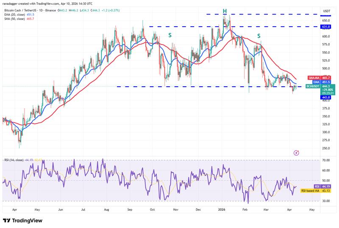Screen dimensions: 339x228
Task: Click the 'H' head pattern label
Action: pyautogui.click(x=224, y=11)
